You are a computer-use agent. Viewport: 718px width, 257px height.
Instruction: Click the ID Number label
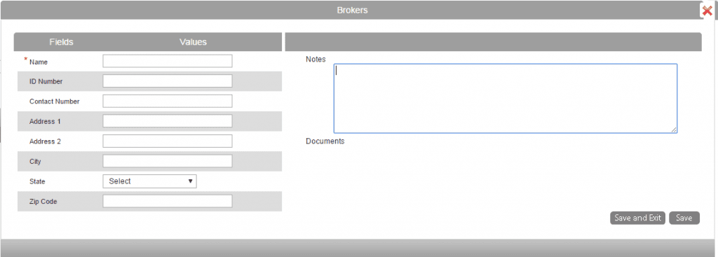click(46, 81)
